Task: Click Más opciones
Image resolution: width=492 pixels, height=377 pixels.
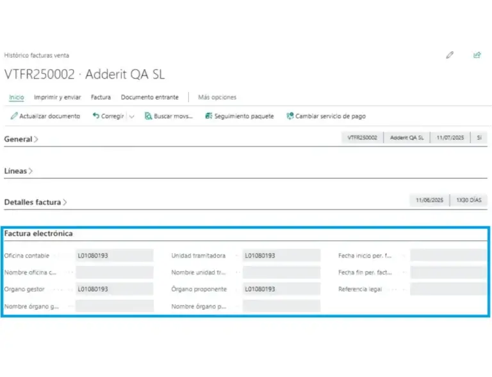Action: coord(217,97)
